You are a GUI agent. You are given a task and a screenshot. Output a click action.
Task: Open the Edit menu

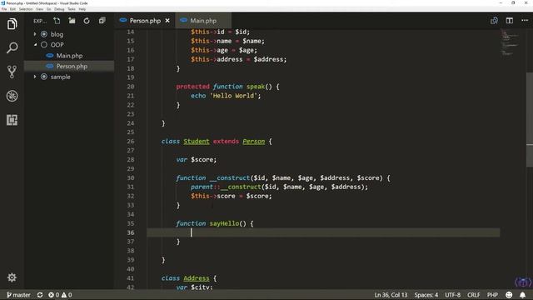(12, 9)
